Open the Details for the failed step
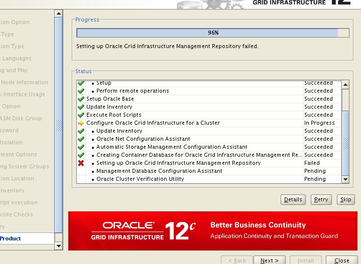Screen dimensions: 361x264 pos(293,199)
